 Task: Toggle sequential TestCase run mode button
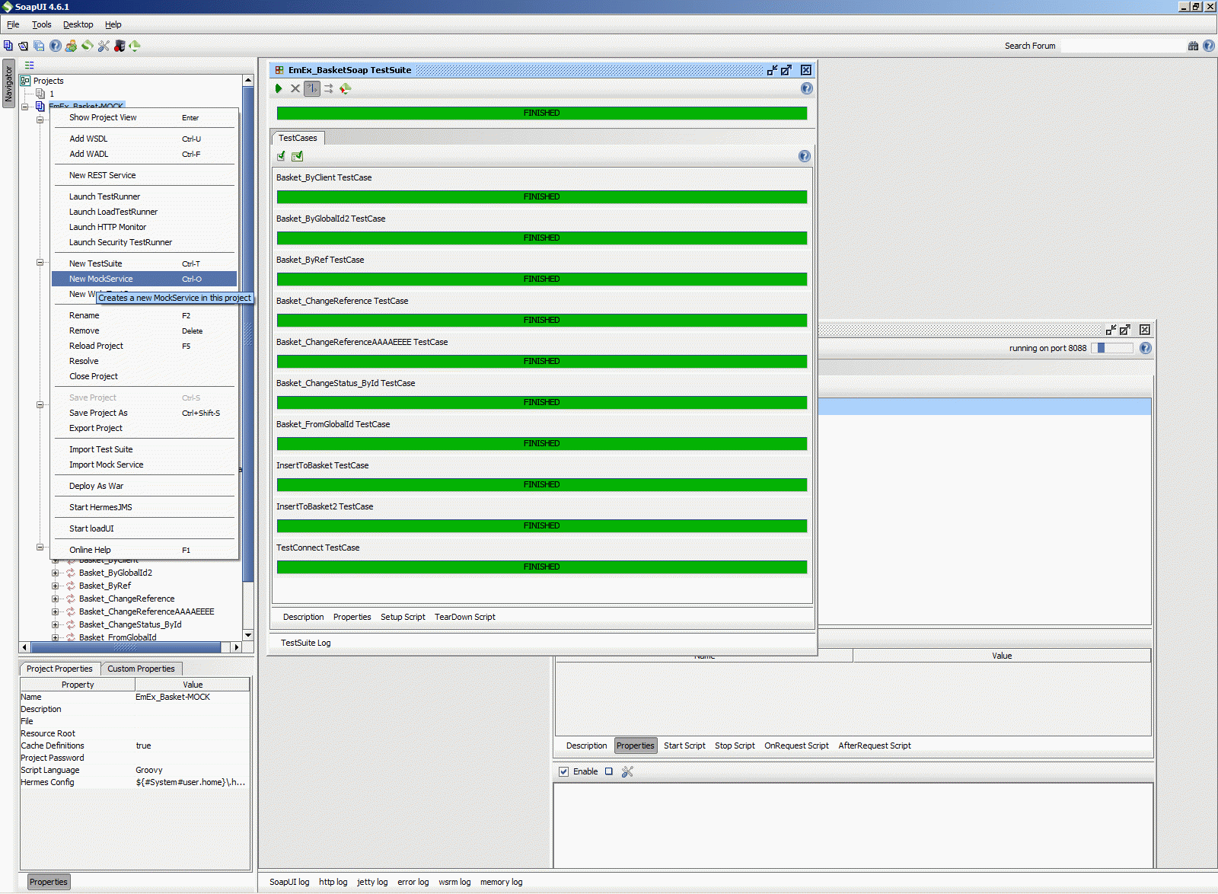coord(312,88)
